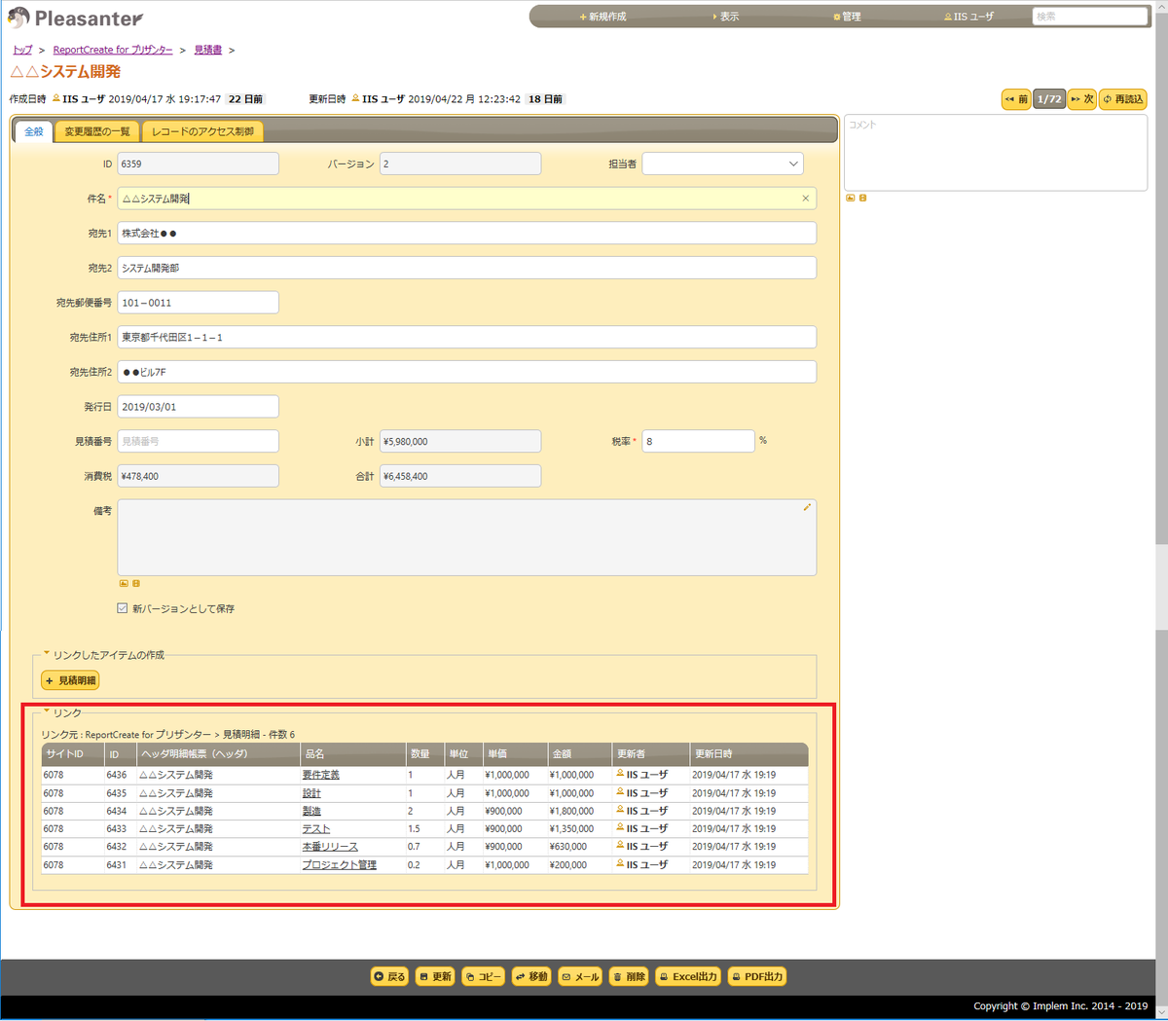Go to previous record with 前 button
Screen dimensions: 1168x1021
click(x=1016, y=99)
